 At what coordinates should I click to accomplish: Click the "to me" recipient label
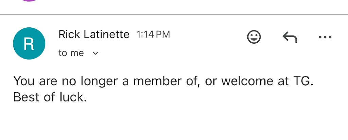[x=71, y=53]
